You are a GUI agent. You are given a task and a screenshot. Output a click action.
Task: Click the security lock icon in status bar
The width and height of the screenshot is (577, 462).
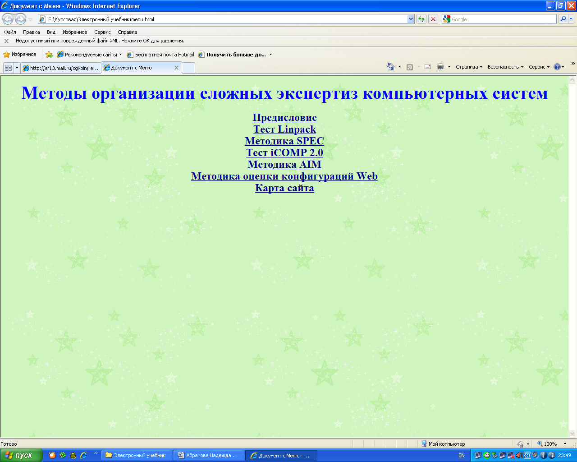520,444
